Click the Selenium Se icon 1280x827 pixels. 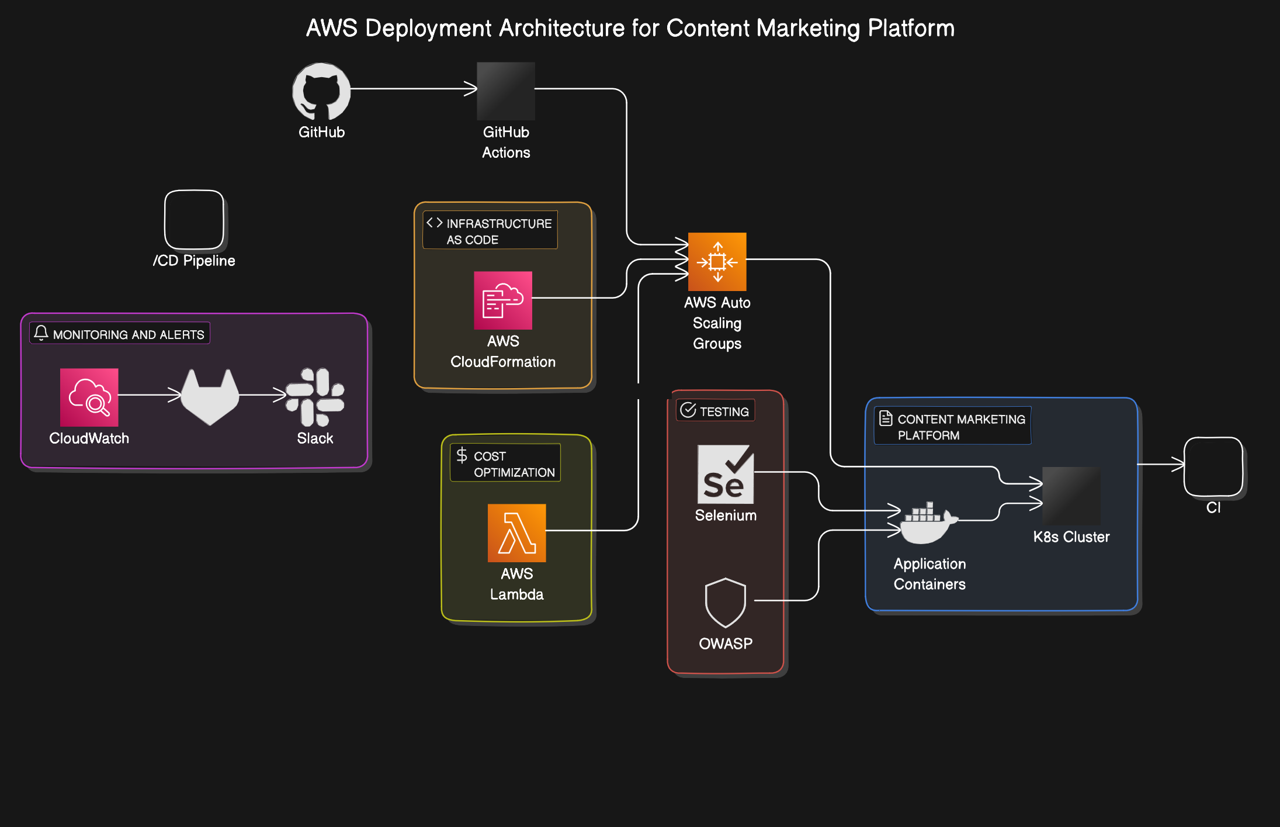pyautogui.click(x=726, y=475)
